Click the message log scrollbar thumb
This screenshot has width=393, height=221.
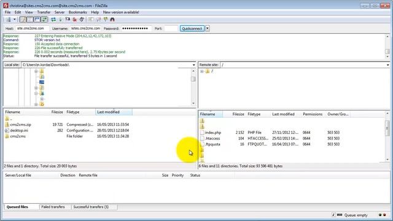[387, 52]
